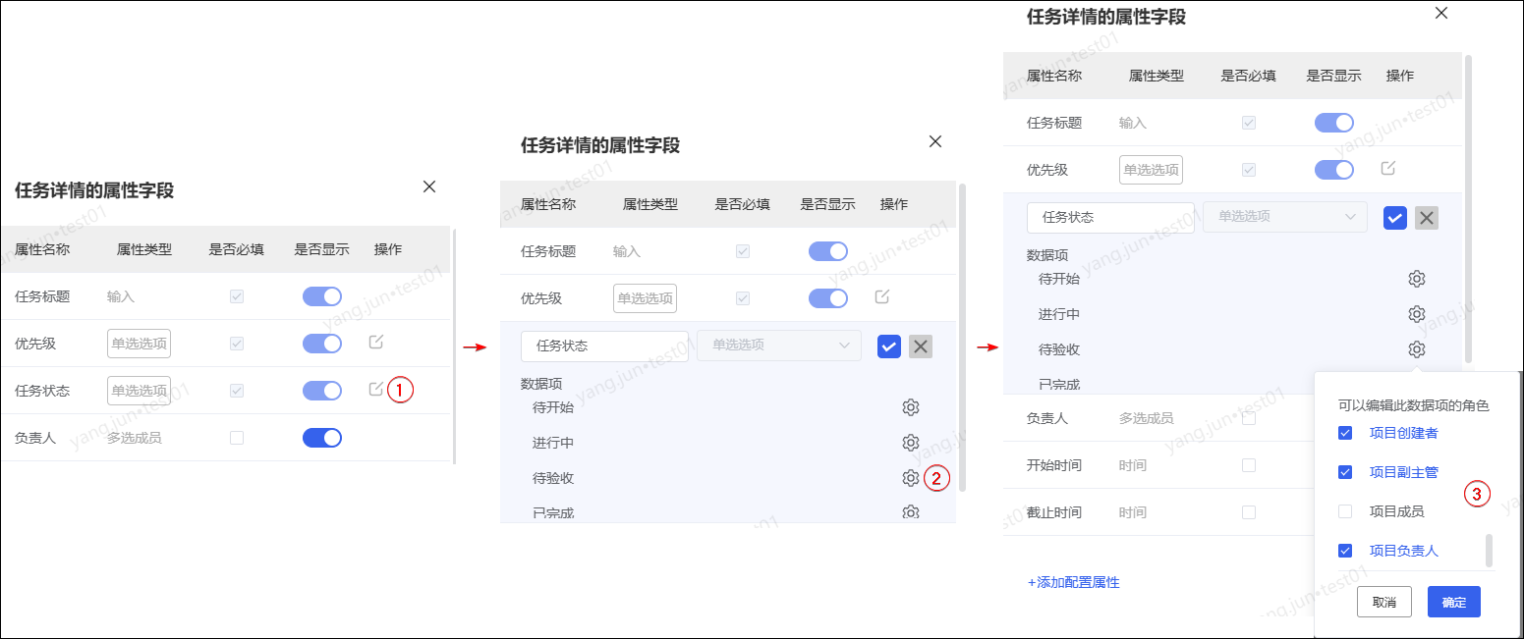Toggle the 负责人 display switch in leftmost dialog

[322, 438]
